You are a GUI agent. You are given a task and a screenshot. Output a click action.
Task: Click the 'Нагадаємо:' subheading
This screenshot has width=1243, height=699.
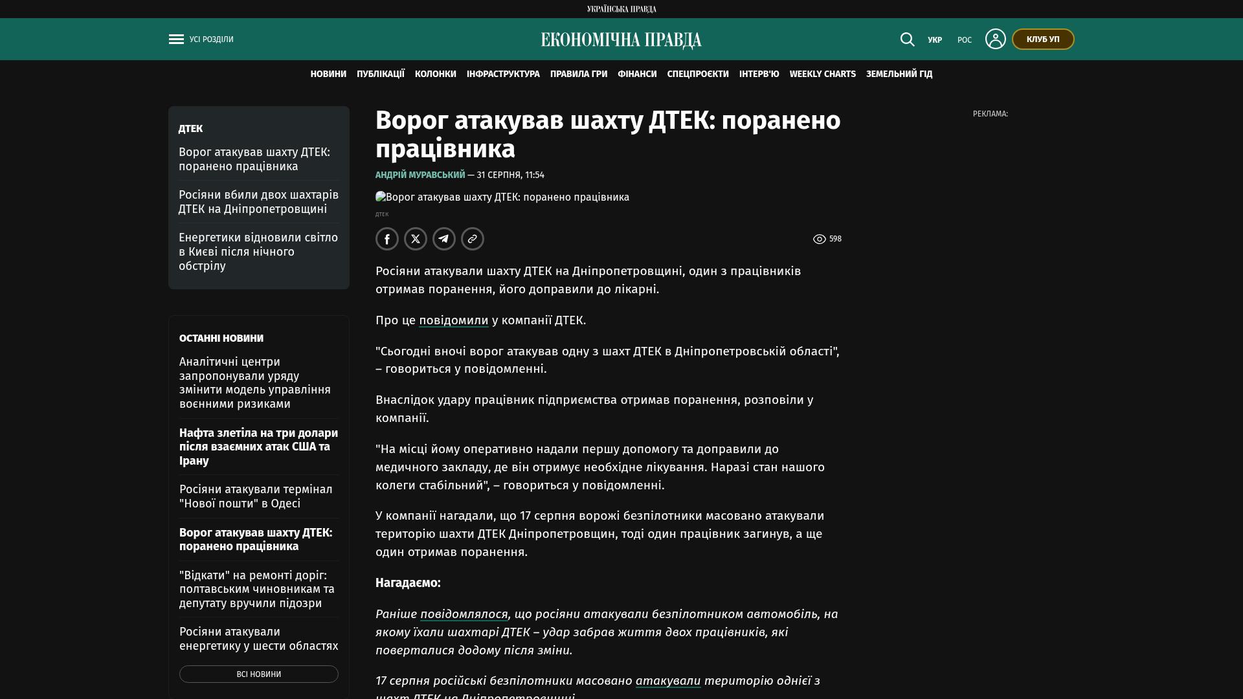click(408, 583)
